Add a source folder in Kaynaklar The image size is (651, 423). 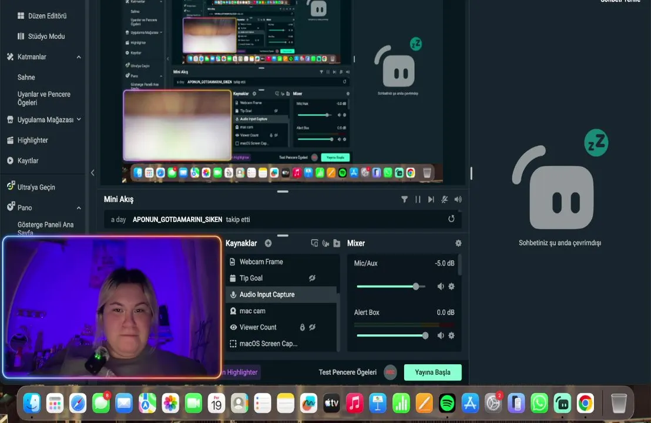[337, 243]
